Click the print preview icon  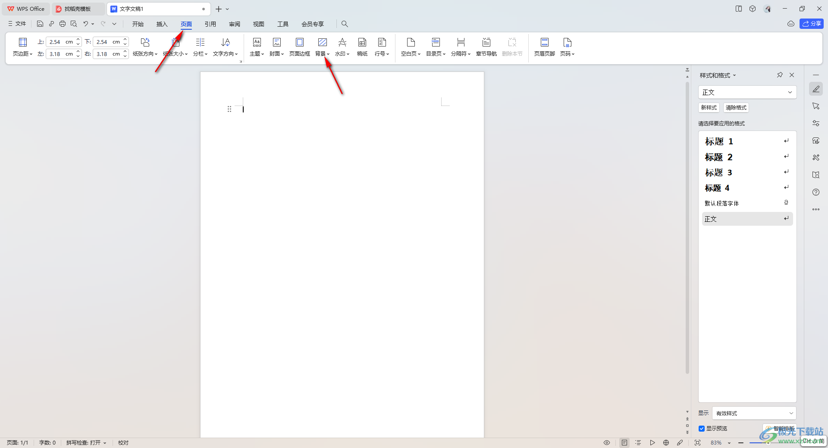pyautogui.click(x=74, y=24)
